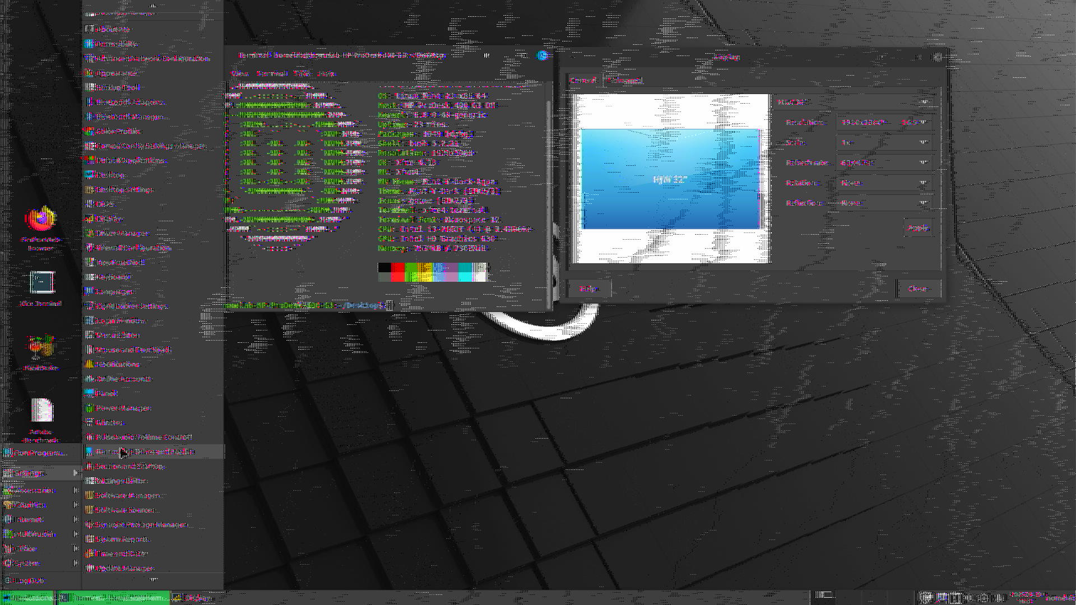Open Firefox Web Browser desktop icon

40,228
